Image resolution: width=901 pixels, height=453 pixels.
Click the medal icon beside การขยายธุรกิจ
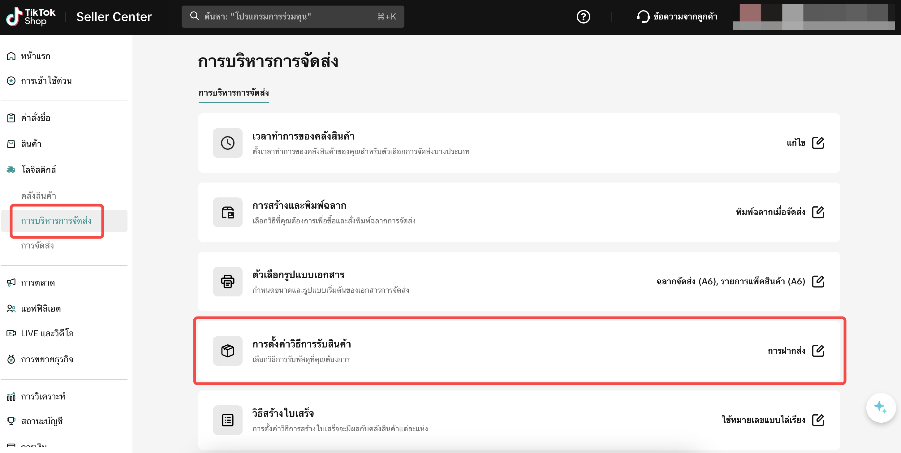[11, 359]
